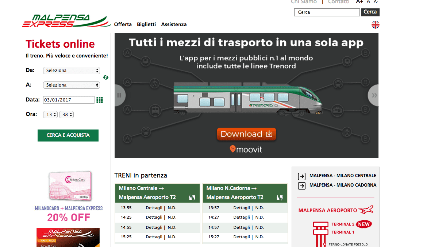
Task: View Dettagli for the 14:25 train
Action: 154,218
